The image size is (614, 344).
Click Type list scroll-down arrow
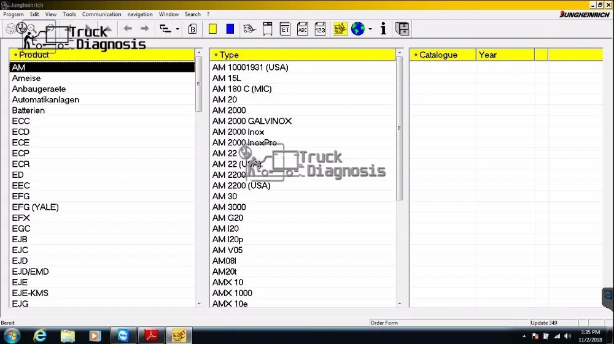400,304
